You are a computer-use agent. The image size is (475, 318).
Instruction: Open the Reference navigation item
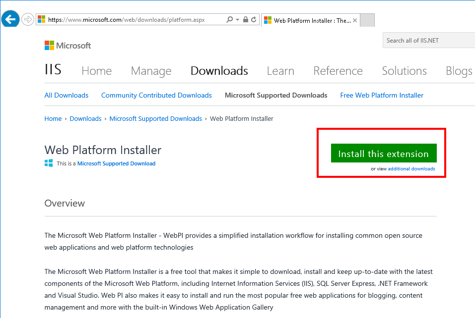click(338, 71)
